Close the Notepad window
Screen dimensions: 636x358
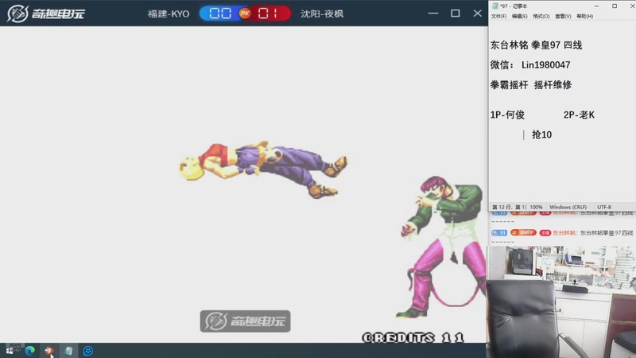pyautogui.click(x=632, y=6)
